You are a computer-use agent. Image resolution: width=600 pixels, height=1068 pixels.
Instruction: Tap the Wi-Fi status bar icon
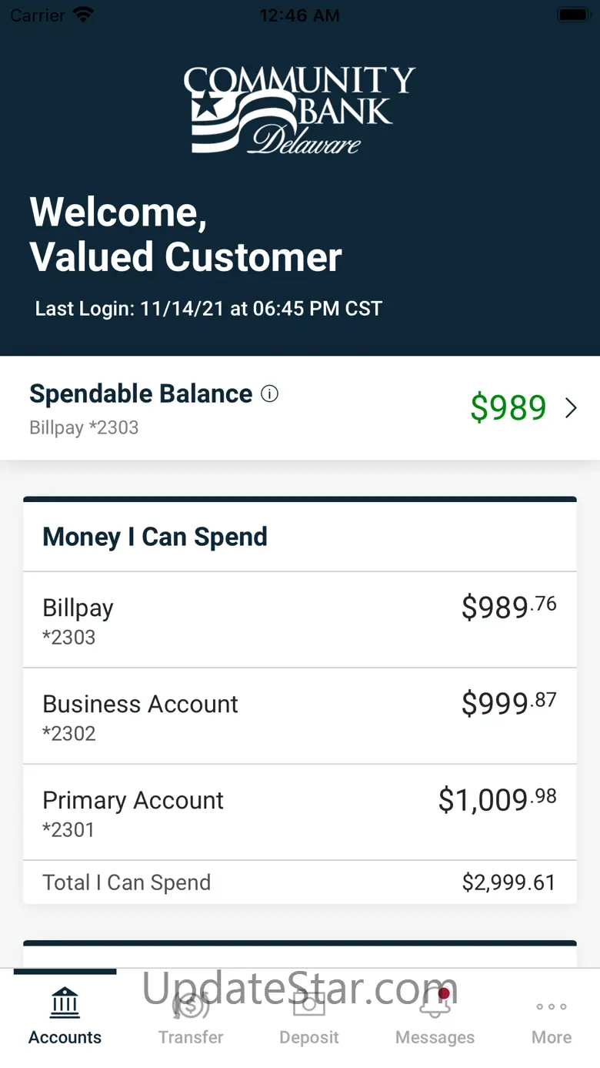[x=82, y=15]
